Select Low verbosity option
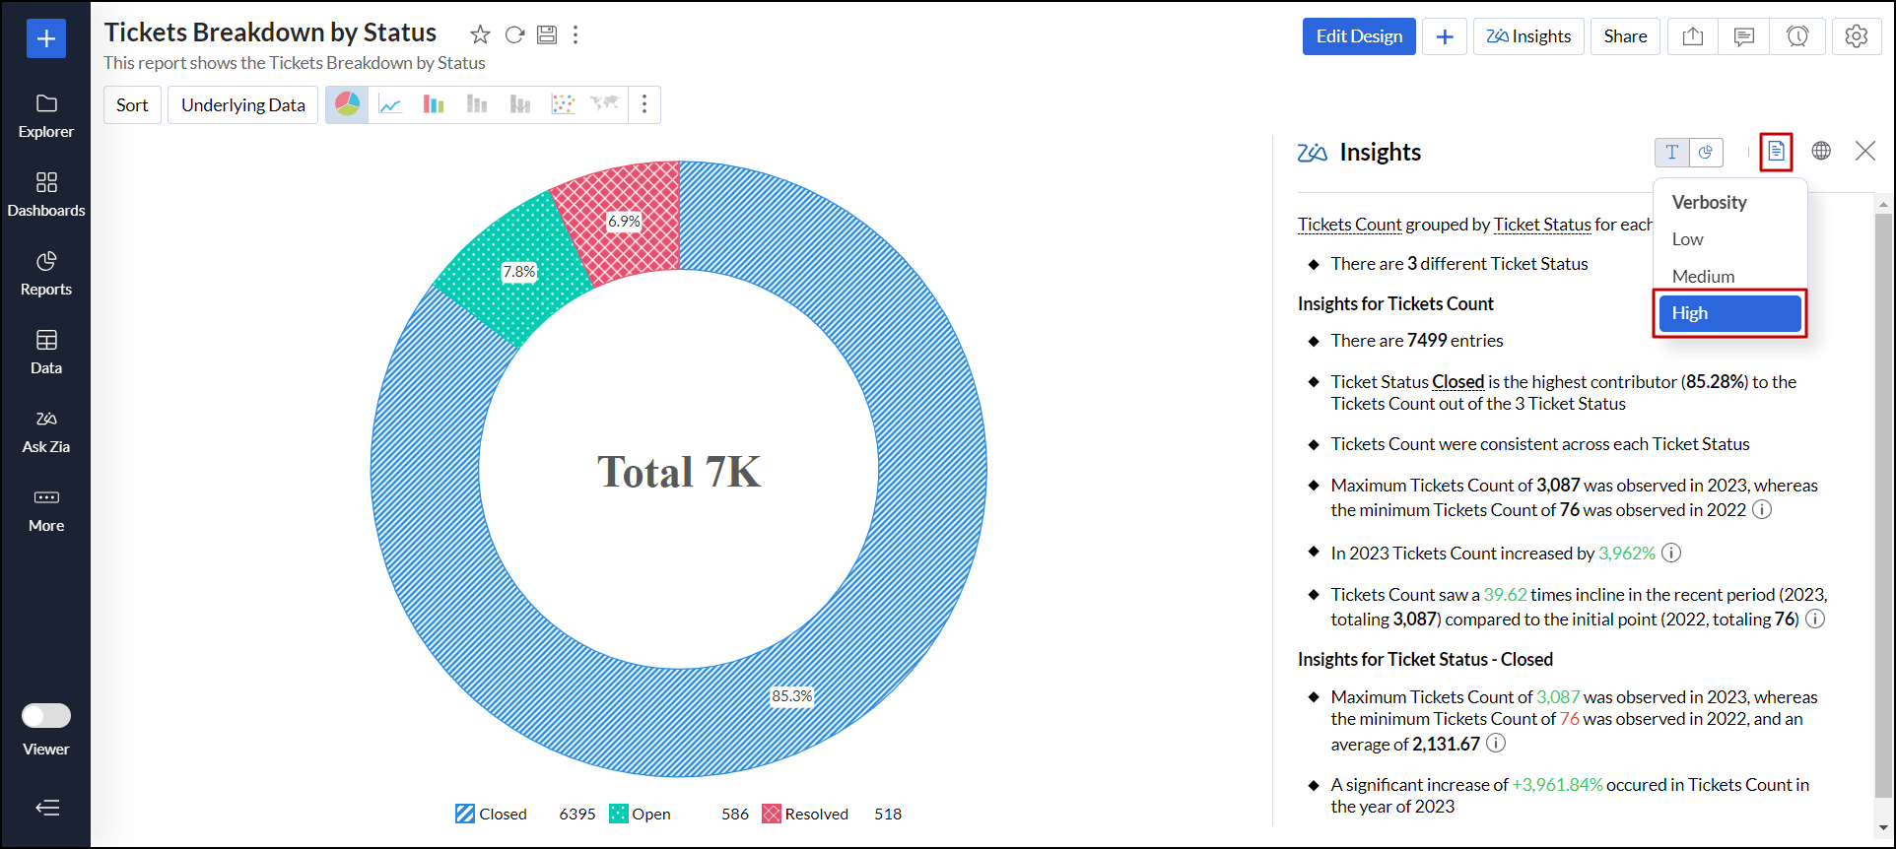Image resolution: width=1896 pixels, height=849 pixels. [1687, 239]
